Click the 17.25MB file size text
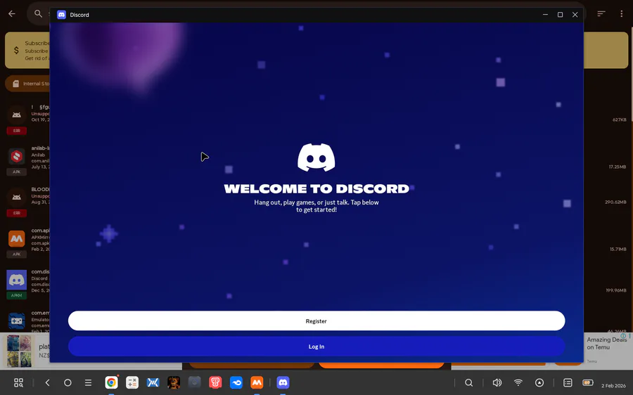 point(618,167)
